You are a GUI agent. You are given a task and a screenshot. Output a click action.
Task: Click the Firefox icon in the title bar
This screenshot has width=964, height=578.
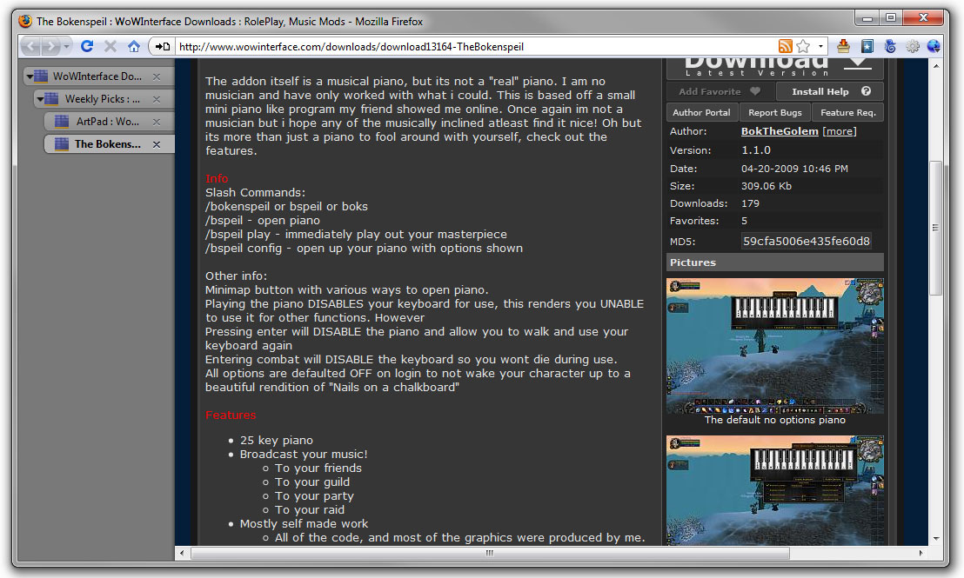tap(25, 22)
